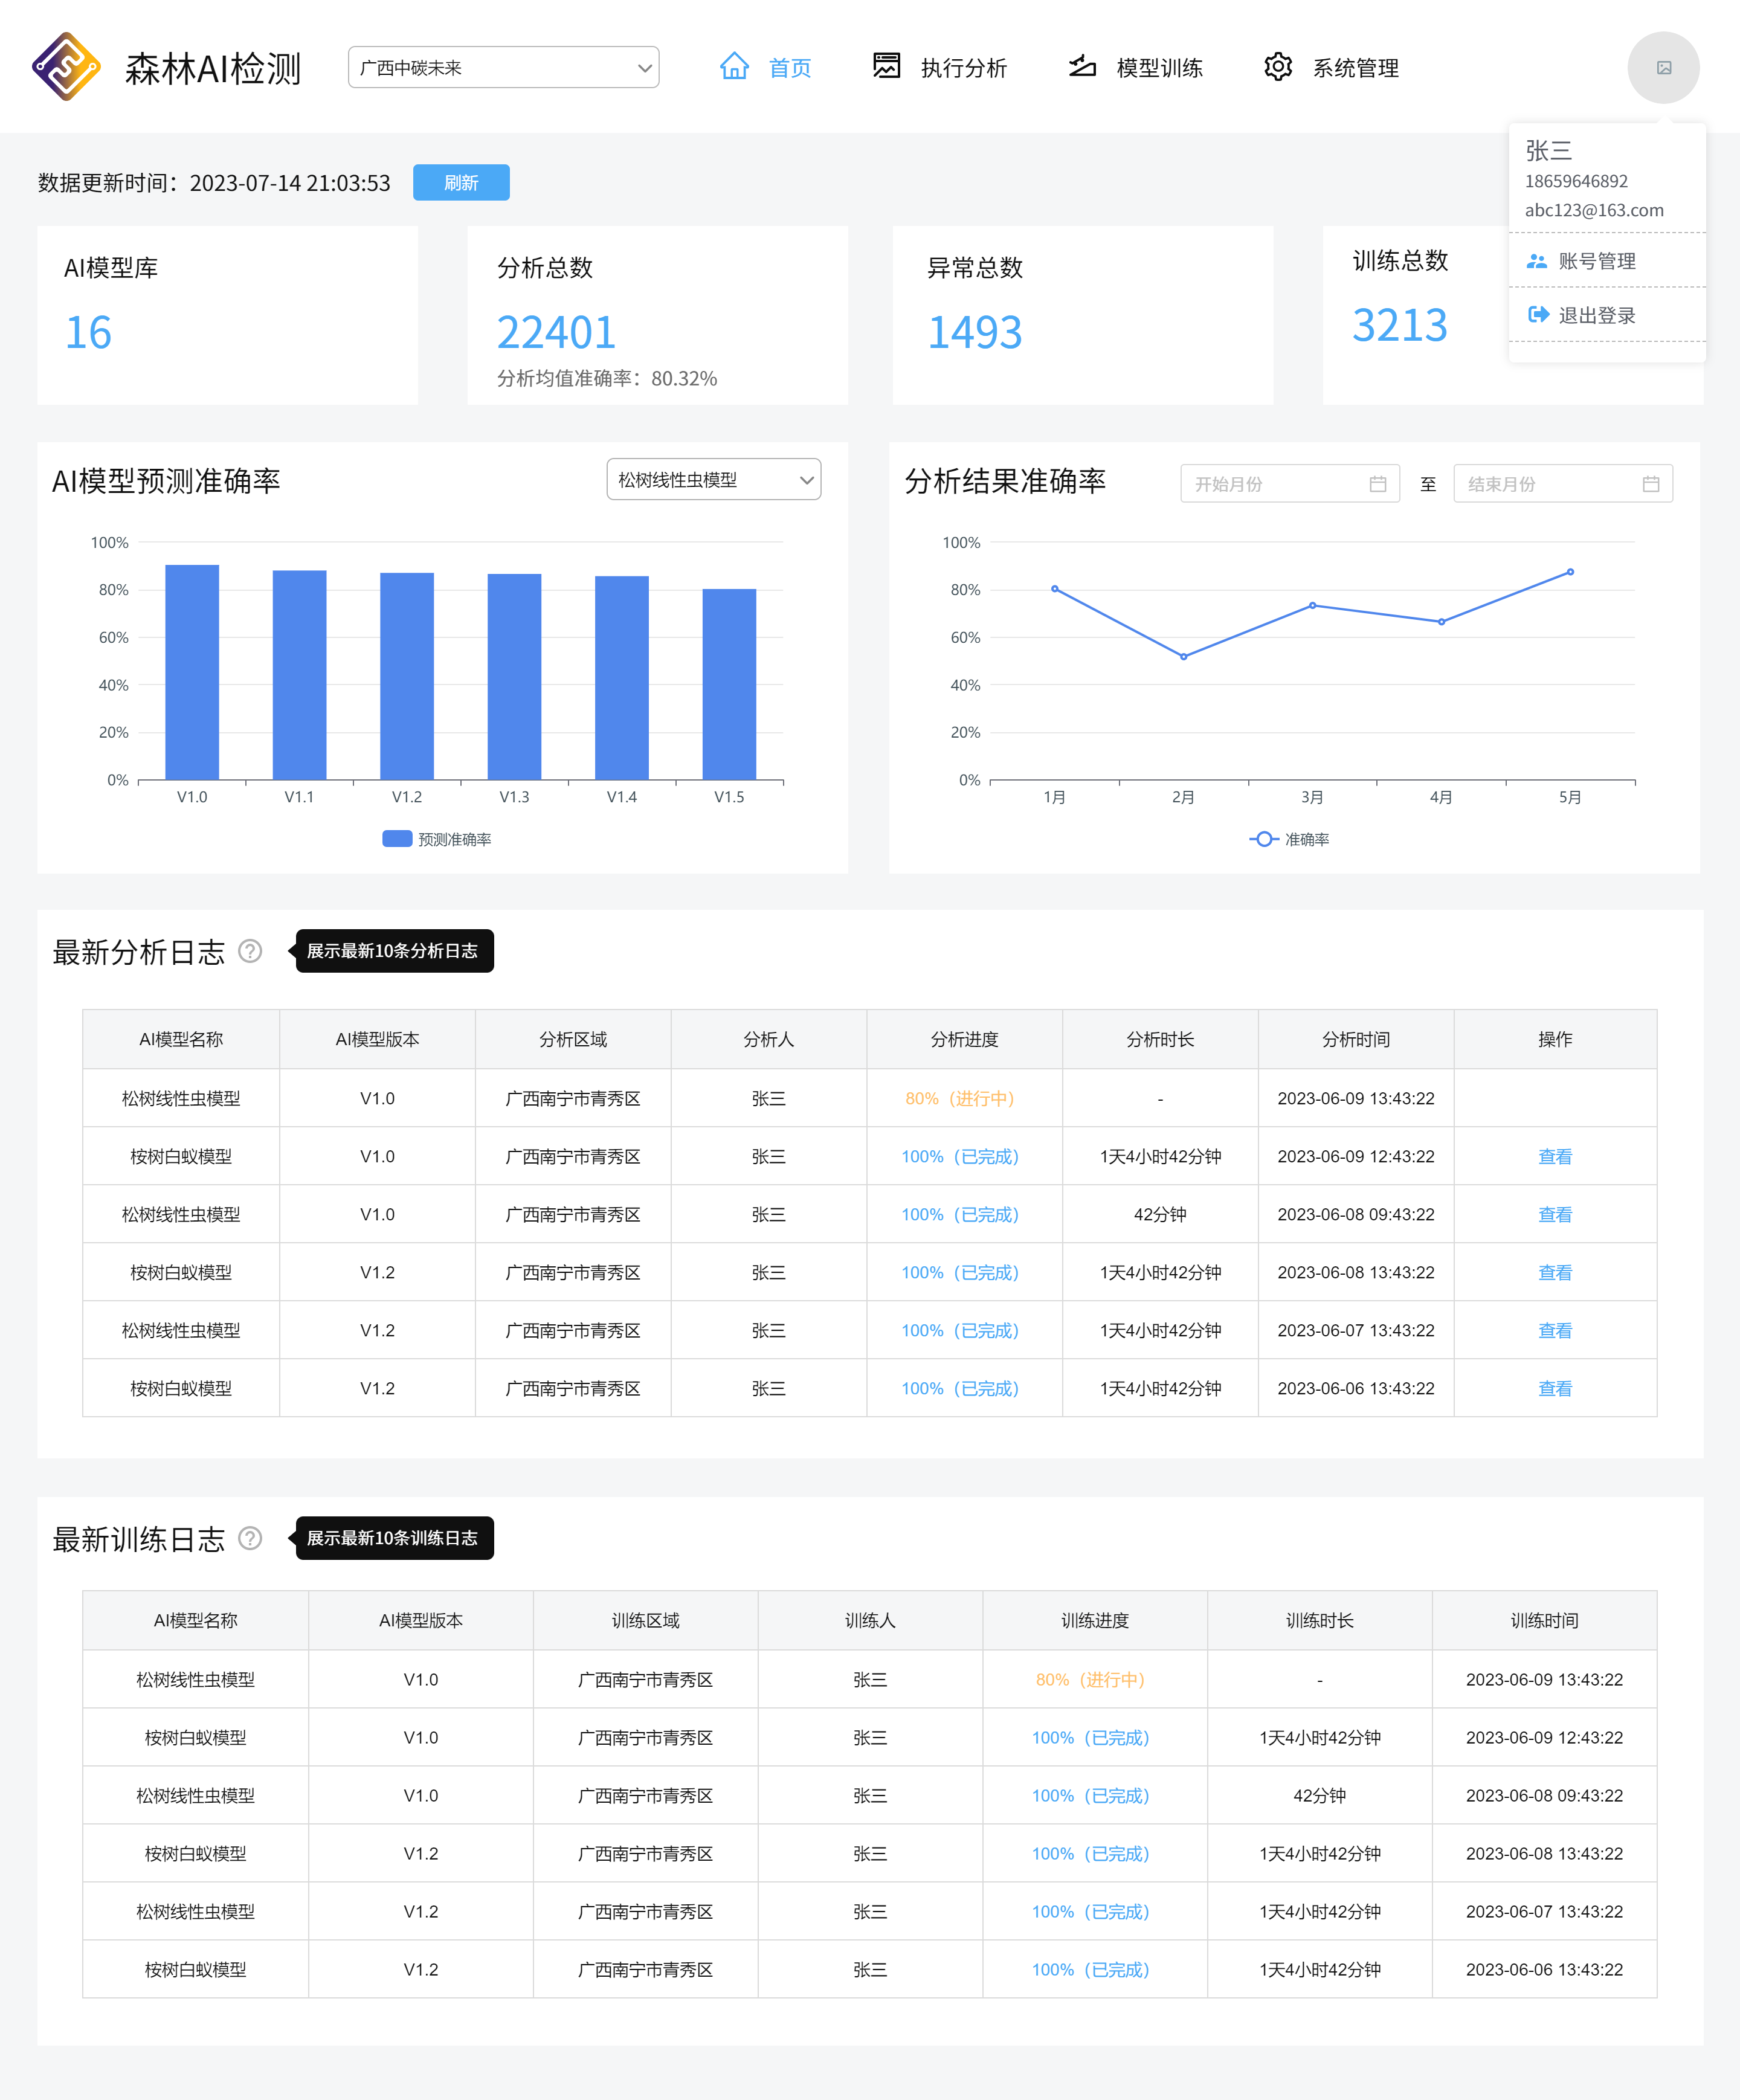Click the V1.5 bar in accuracy chart
The height and width of the screenshot is (2100, 1740).
729,684
